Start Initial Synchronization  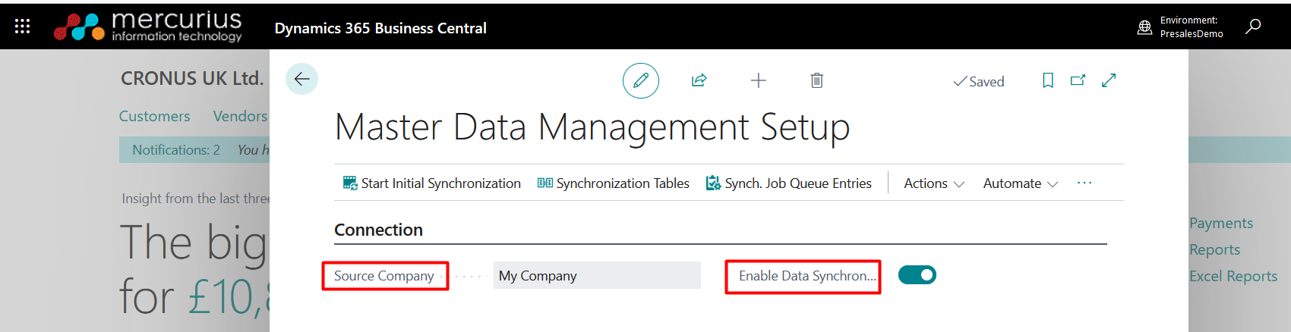431,183
